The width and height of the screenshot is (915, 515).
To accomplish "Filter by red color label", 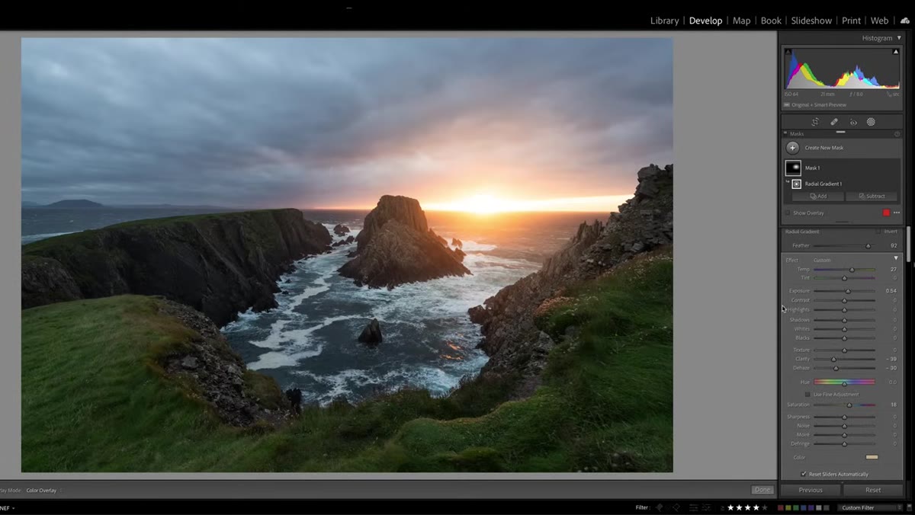I will point(781,507).
